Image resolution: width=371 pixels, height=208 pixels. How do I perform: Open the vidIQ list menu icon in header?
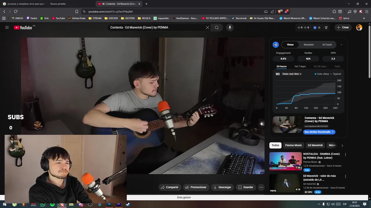(319, 27)
